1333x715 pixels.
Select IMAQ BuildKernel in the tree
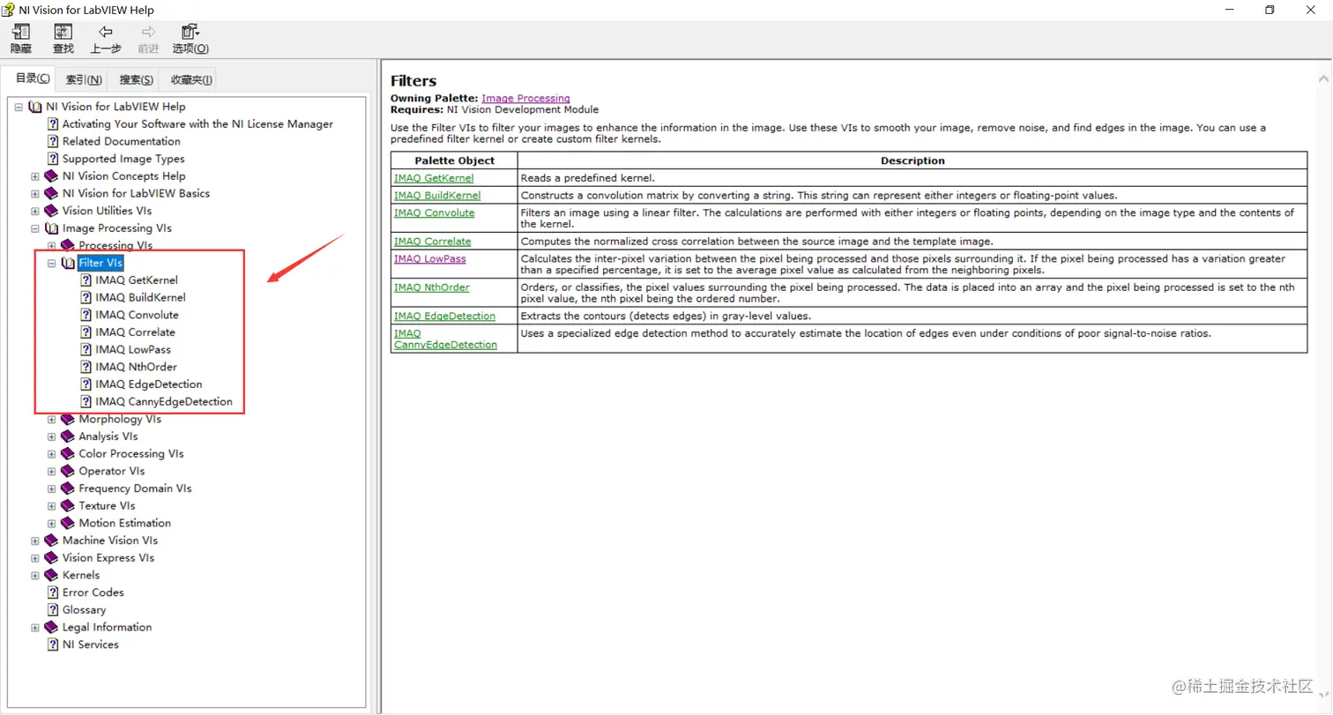point(140,297)
